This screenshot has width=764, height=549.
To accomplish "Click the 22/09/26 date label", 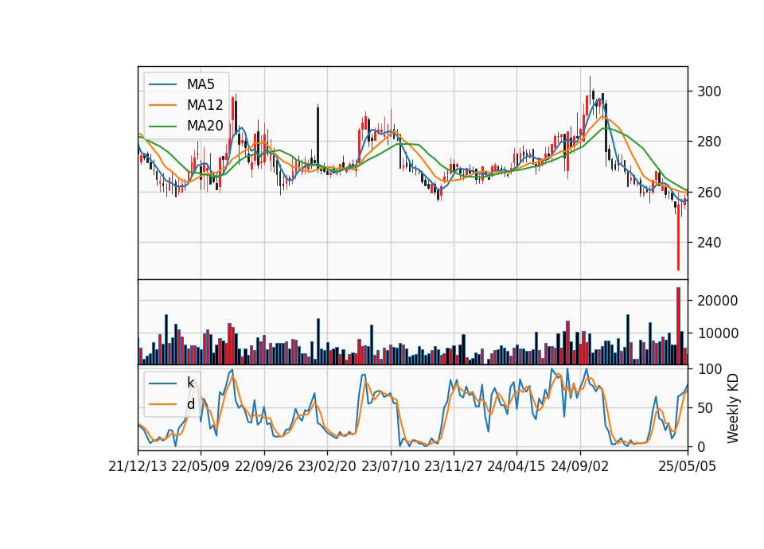I will (264, 466).
